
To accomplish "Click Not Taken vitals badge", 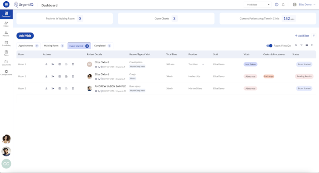I will pyautogui.click(x=251, y=64).
